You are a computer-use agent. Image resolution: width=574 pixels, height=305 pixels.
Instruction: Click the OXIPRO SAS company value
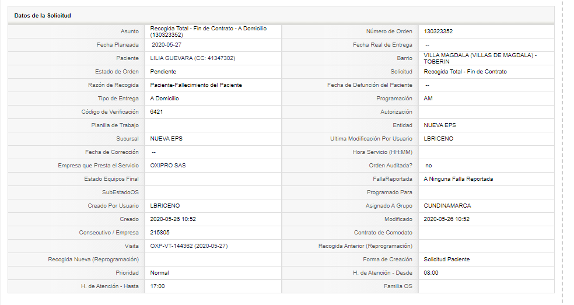coord(168,166)
